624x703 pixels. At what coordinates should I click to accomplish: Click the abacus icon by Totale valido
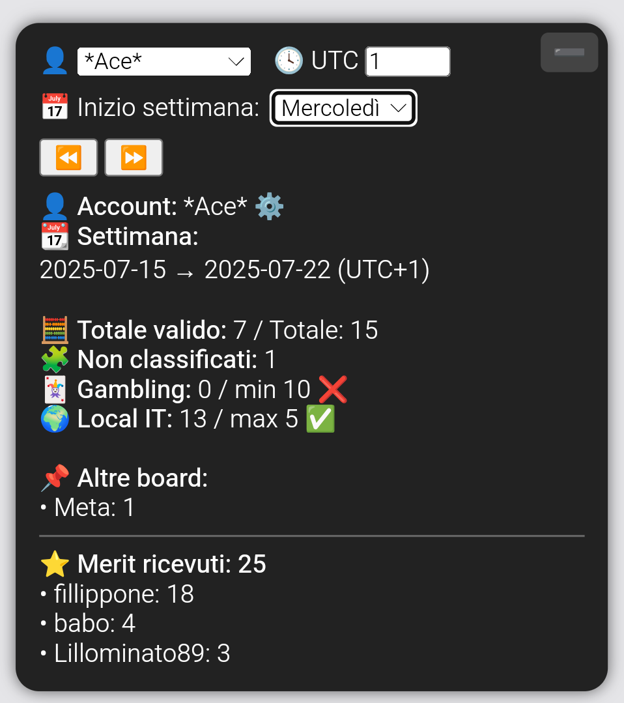(x=55, y=330)
